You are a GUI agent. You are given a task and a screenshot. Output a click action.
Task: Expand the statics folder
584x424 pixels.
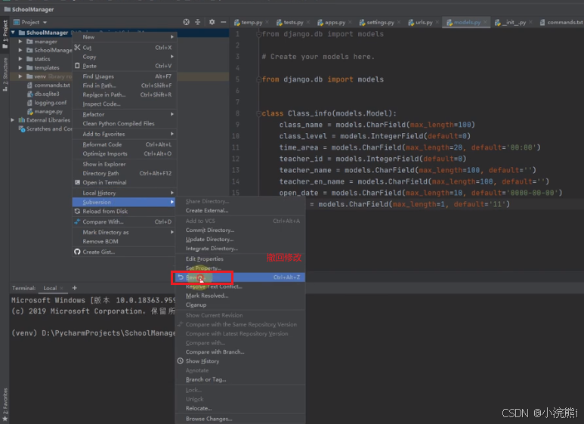pyautogui.click(x=20, y=59)
